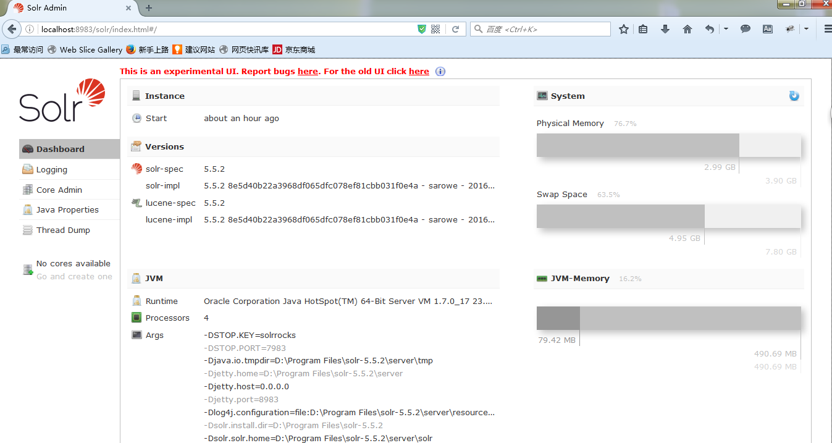Click the Logging icon in sidebar
This screenshot has width=832, height=443.
click(x=27, y=169)
